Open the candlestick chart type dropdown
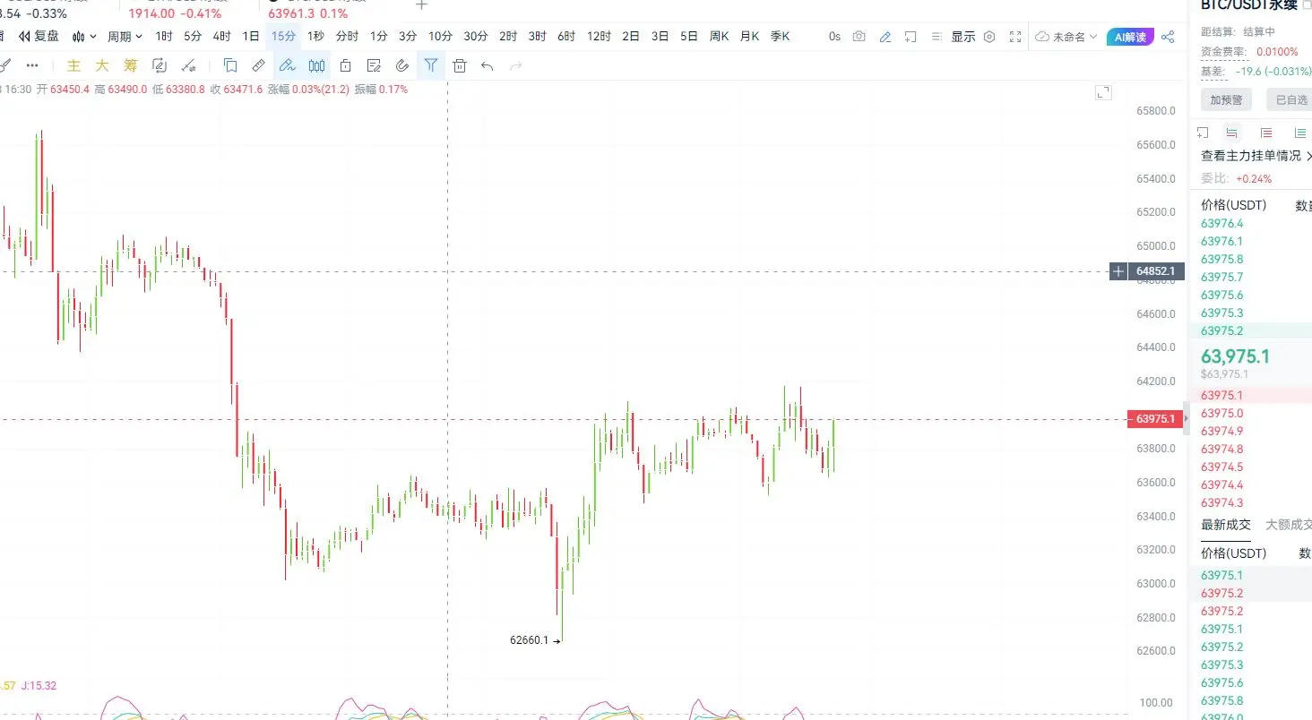 (84, 37)
